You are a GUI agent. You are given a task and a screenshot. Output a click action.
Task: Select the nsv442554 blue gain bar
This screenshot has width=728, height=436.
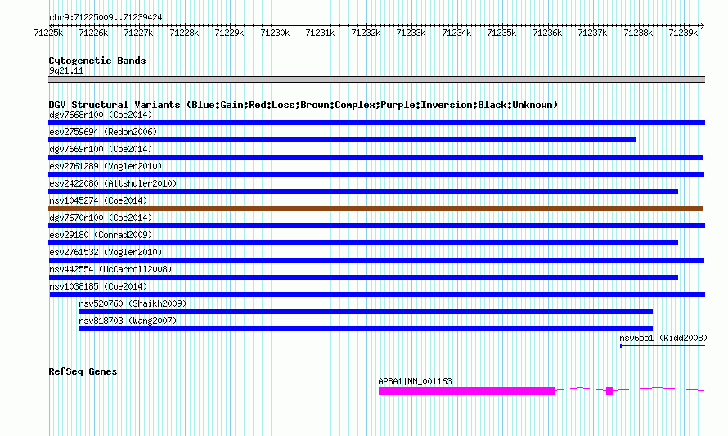363,277
